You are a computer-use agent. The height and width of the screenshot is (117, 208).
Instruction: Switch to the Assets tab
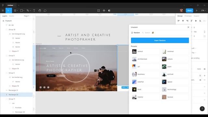tap(12, 16)
